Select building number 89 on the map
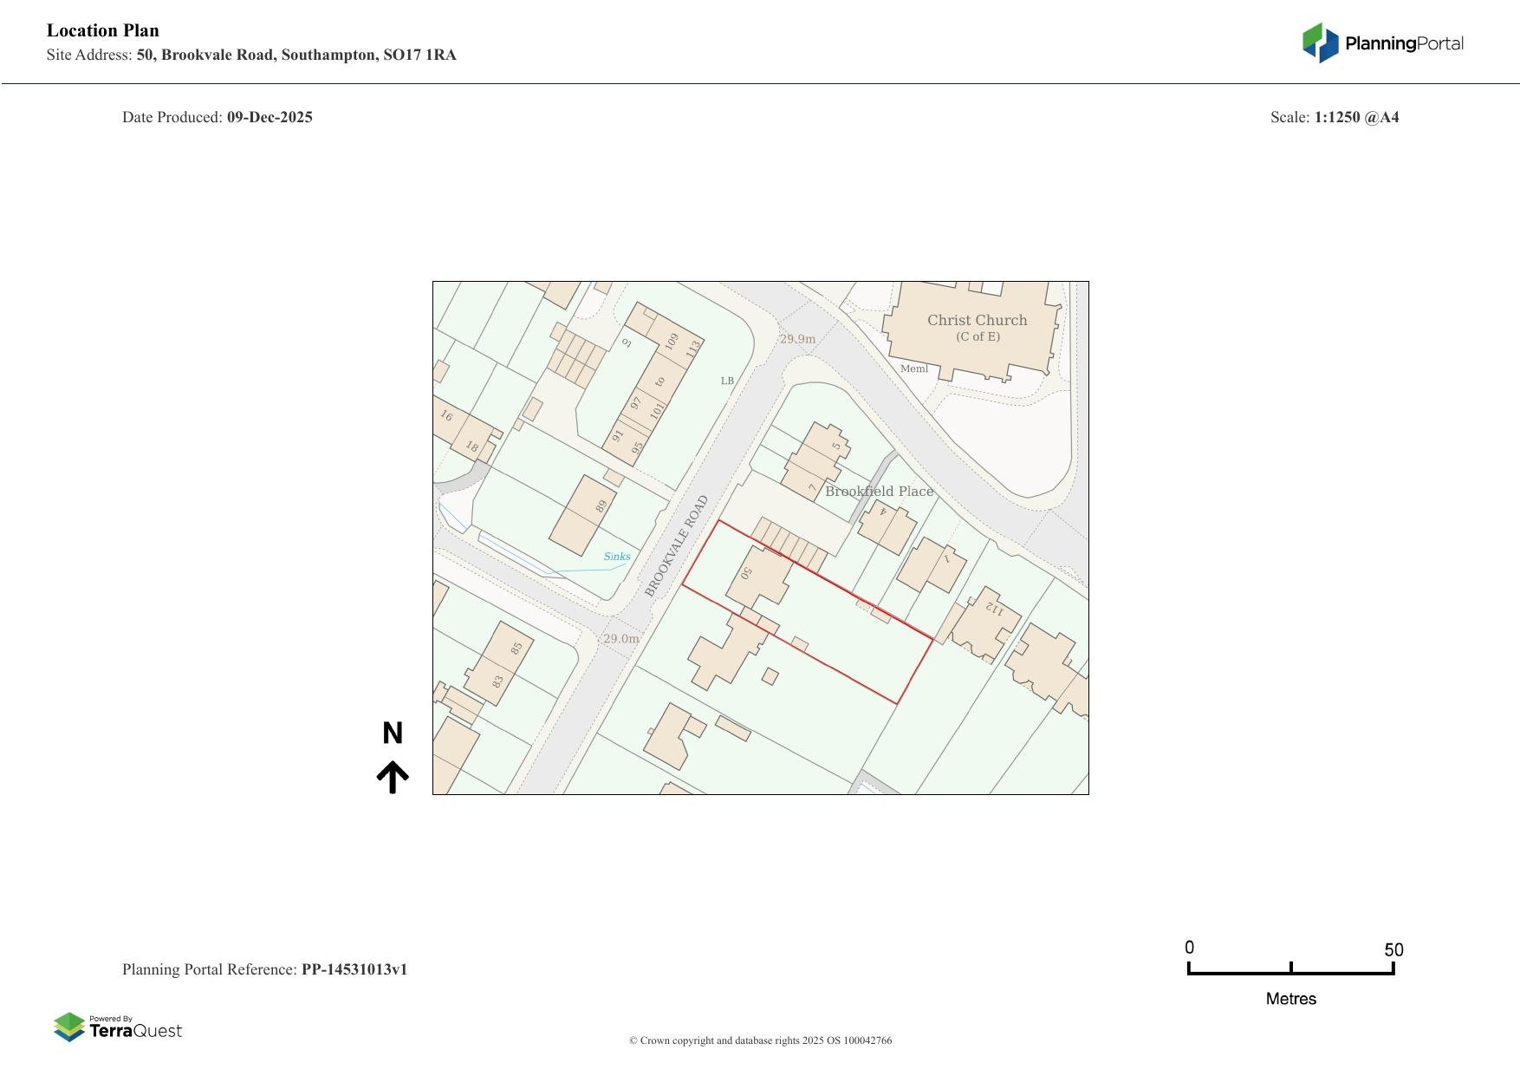This screenshot has height=1076, width=1520. point(601,505)
